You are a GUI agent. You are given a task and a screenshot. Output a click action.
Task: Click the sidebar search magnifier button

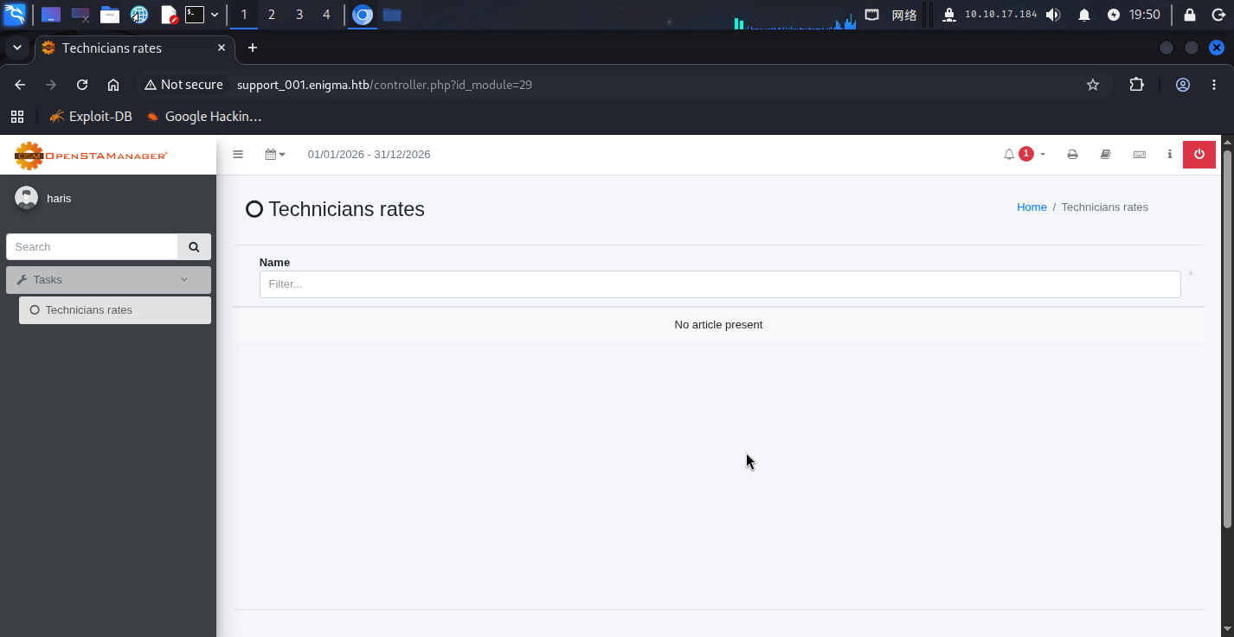point(194,247)
